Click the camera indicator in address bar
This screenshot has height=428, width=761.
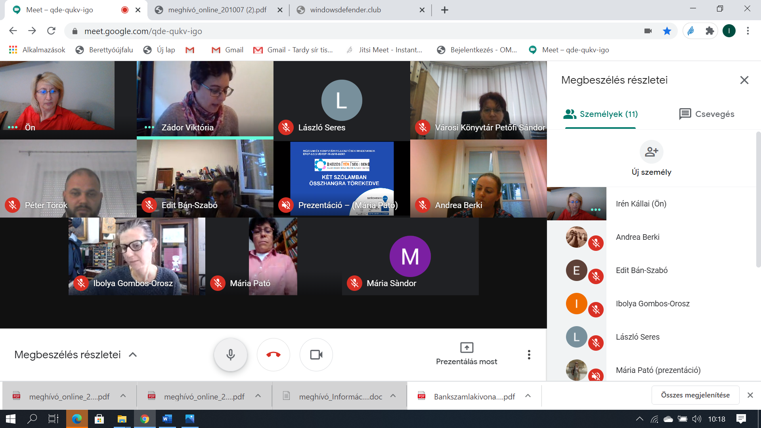(648, 31)
